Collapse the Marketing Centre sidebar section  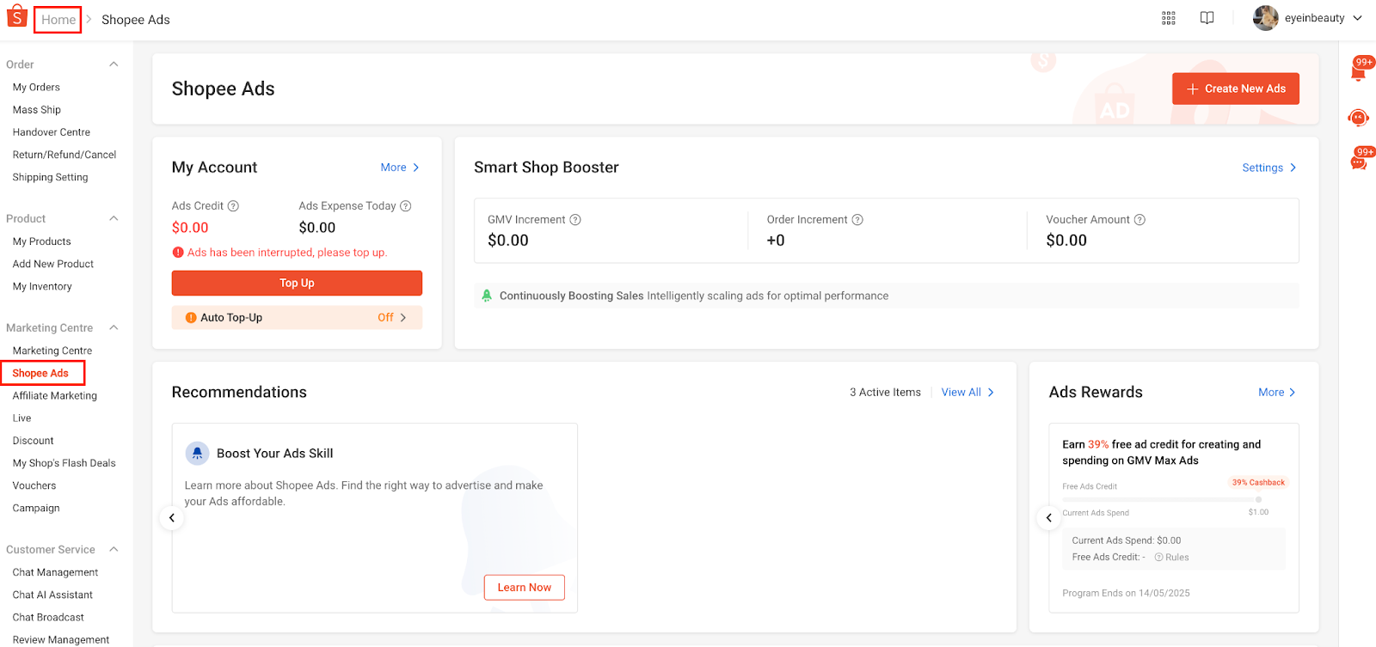tap(114, 327)
